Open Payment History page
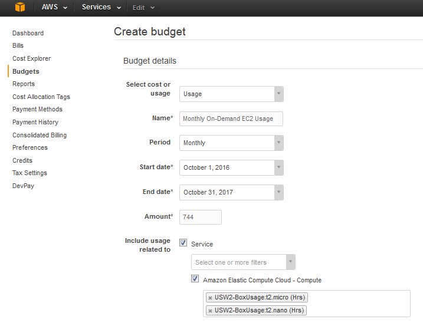The height and width of the screenshot is (326, 423). click(35, 122)
